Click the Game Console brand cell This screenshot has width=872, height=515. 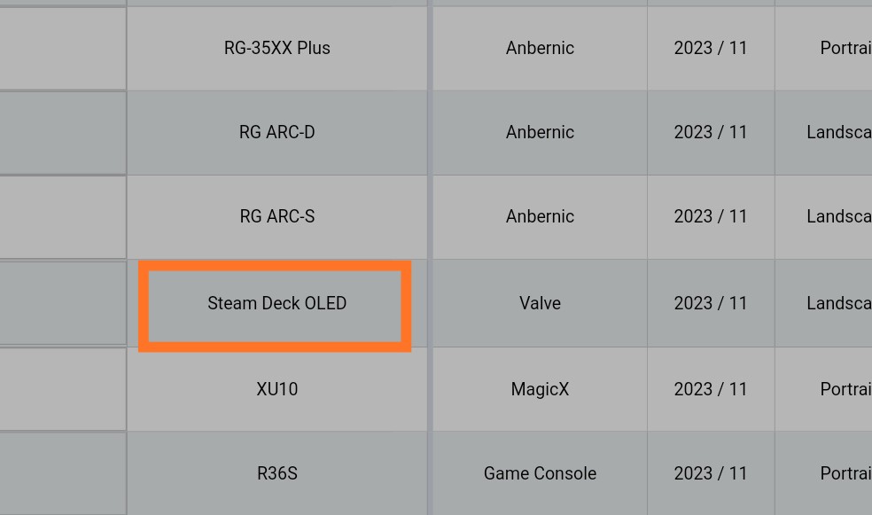pos(540,473)
